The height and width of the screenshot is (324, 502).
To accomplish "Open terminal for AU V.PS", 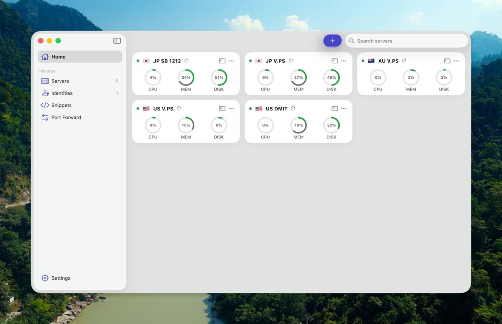I will click(x=447, y=61).
